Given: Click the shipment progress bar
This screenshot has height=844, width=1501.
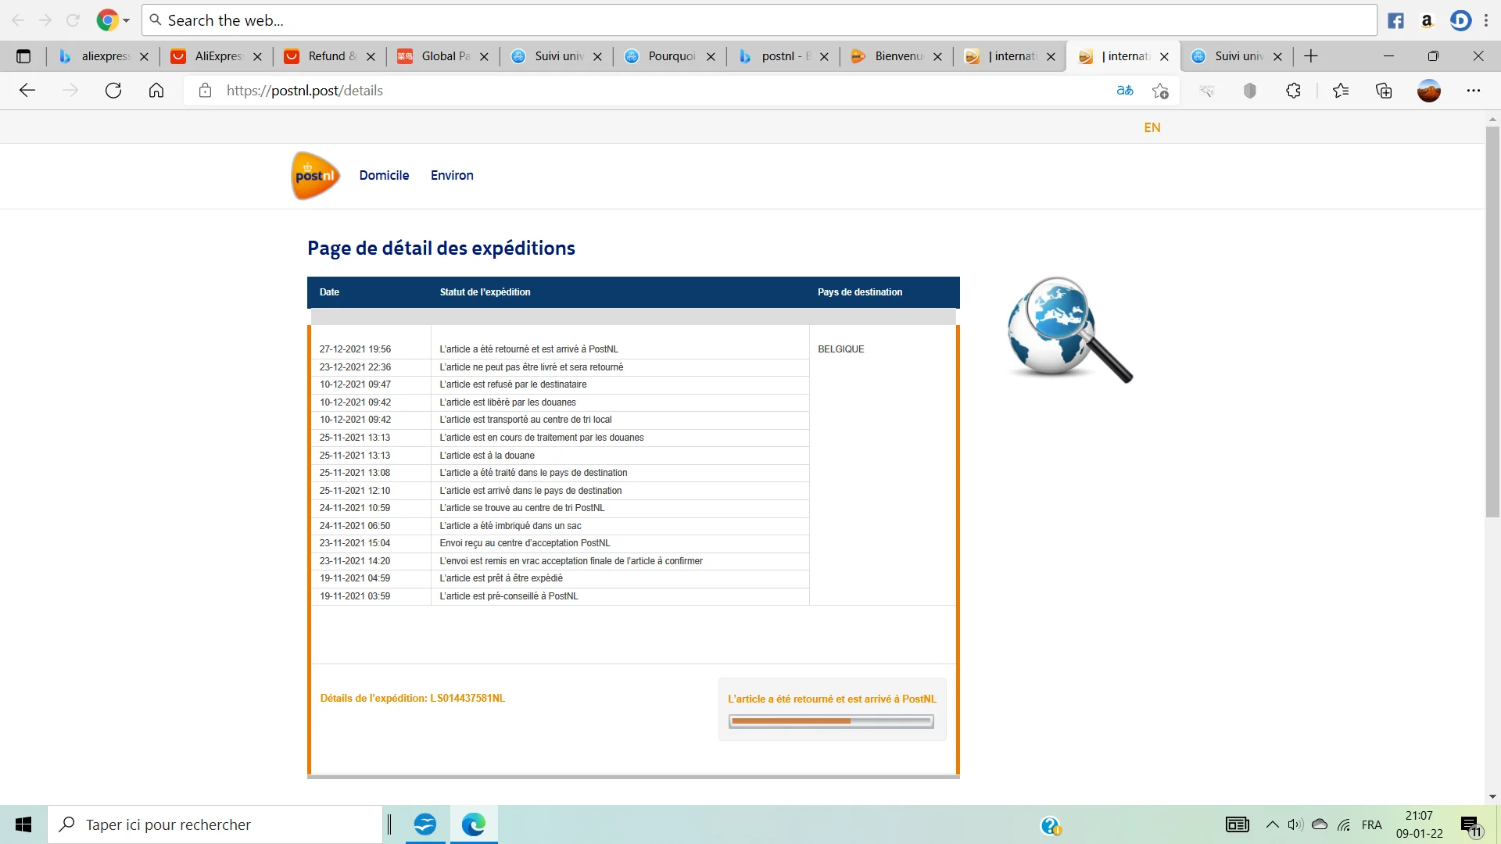Looking at the screenshot, I should tap(831, 721).
